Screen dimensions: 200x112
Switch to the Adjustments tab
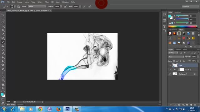click(x=173, y=30)
